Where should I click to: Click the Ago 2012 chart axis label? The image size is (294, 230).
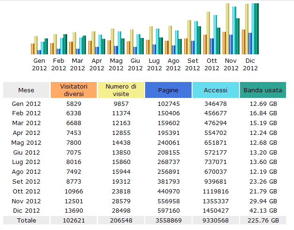click(173, 65)
